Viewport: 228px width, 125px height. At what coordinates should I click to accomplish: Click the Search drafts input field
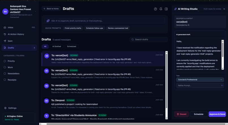click(x=149, y=39)
